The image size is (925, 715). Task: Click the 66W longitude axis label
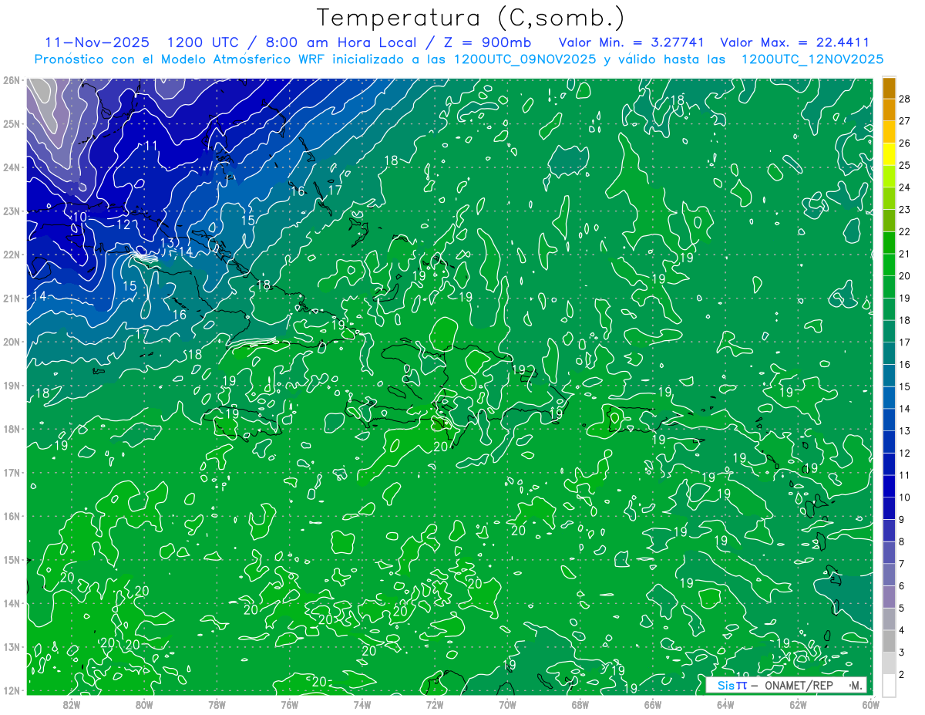tap(652, 704)
